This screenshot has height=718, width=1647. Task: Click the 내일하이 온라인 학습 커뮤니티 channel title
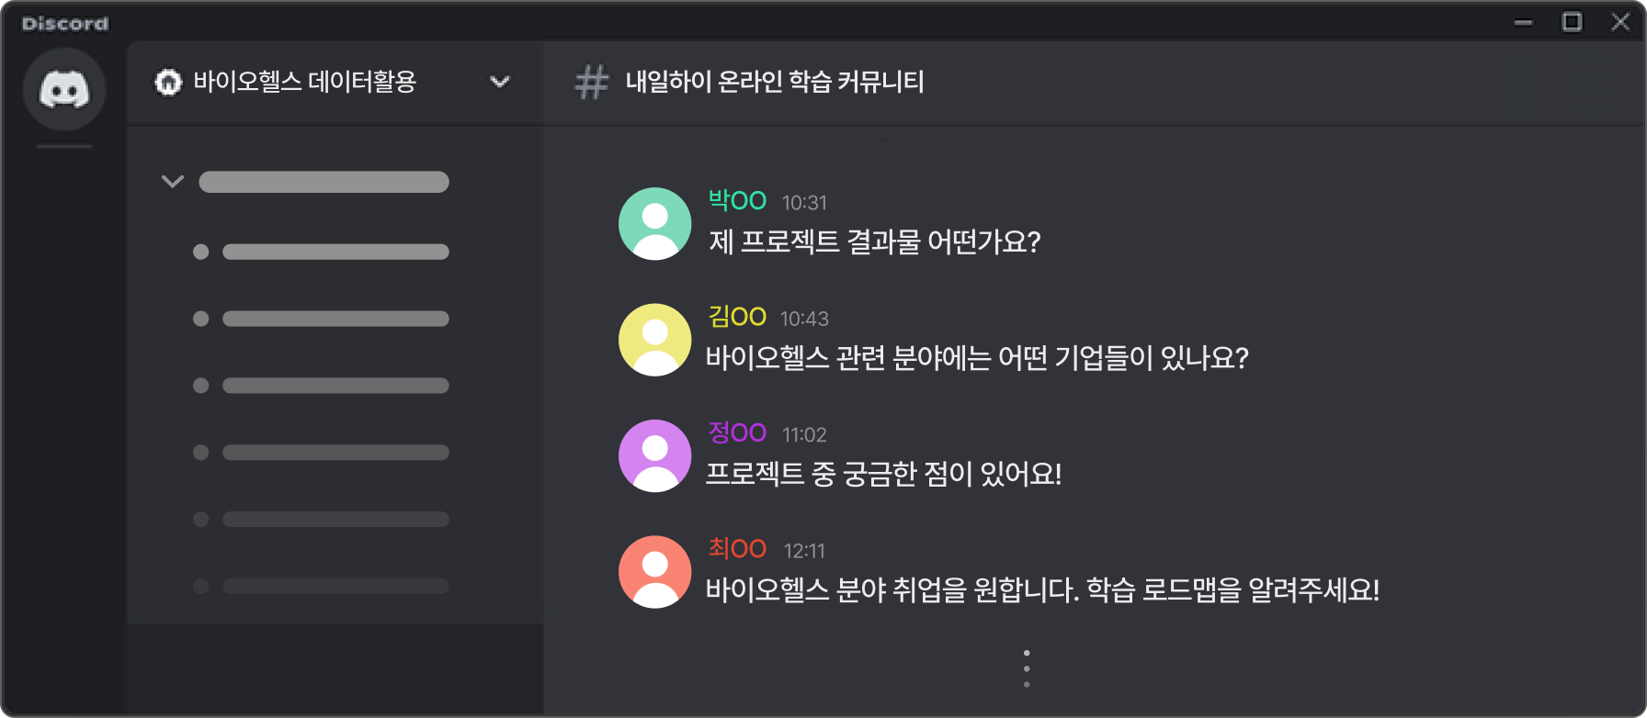[x=775, y=82]
